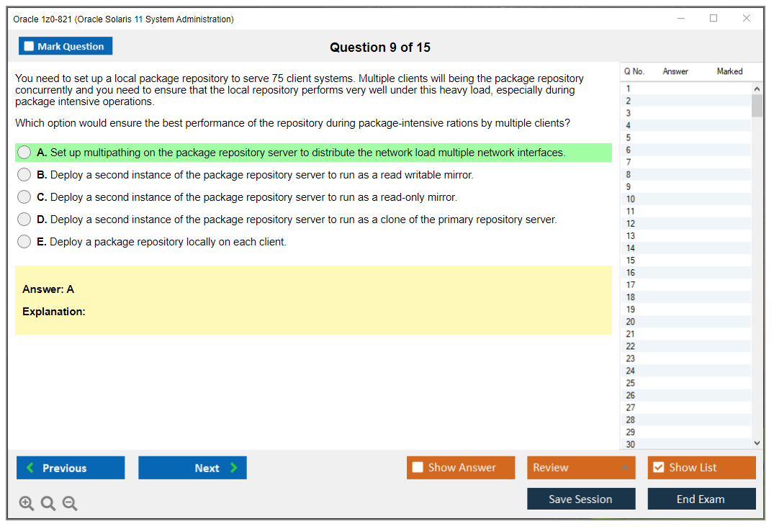Select answer A about multipathing
The width and height of the screenshot is (774, 529).
(24, 153)
